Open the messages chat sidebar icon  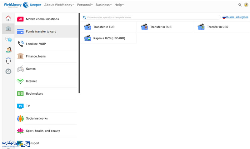8,39
